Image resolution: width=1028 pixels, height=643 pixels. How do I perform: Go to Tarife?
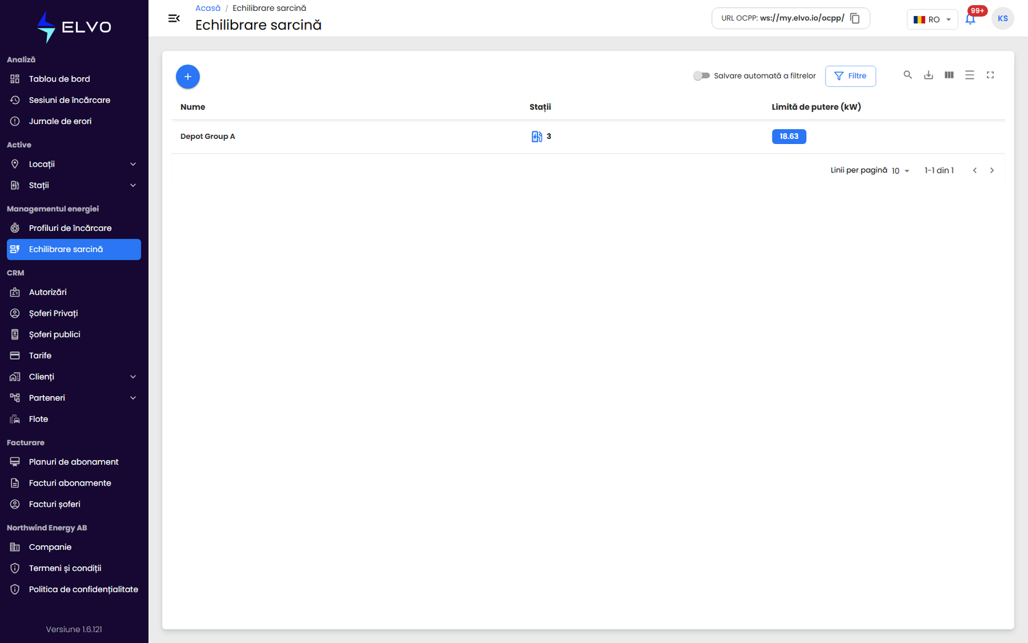74,356
